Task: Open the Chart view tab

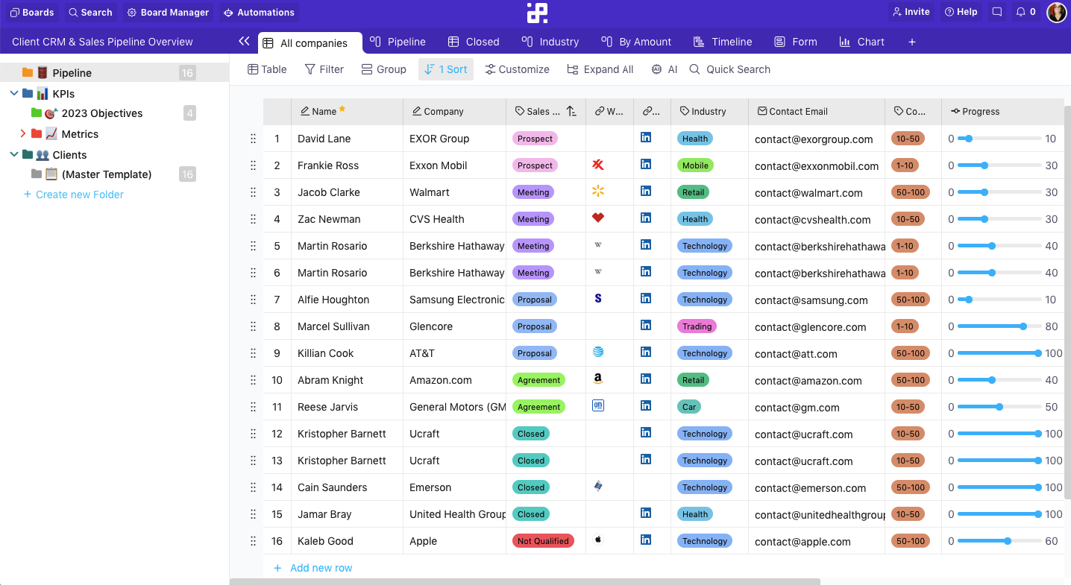Action: pos(861,42)
